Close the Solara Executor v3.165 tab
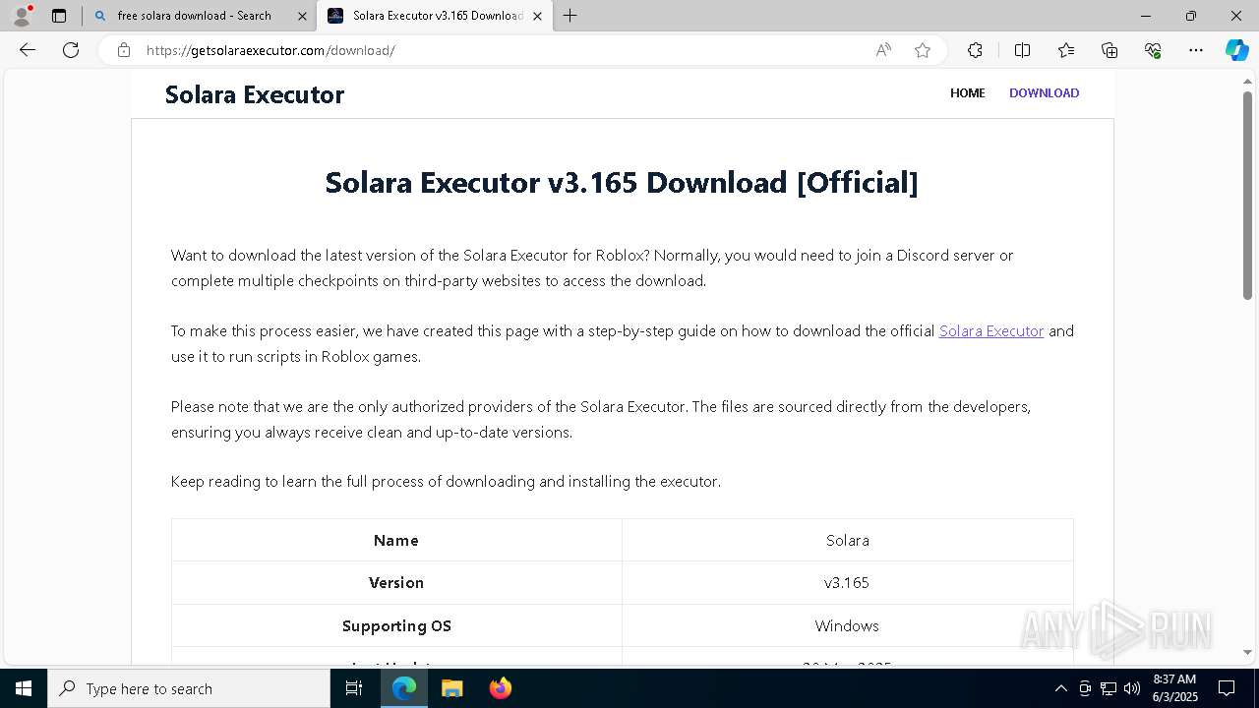 (x=537, y=16)
